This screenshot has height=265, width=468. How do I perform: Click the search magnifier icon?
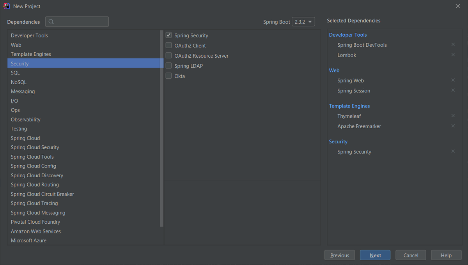(51, 22)
